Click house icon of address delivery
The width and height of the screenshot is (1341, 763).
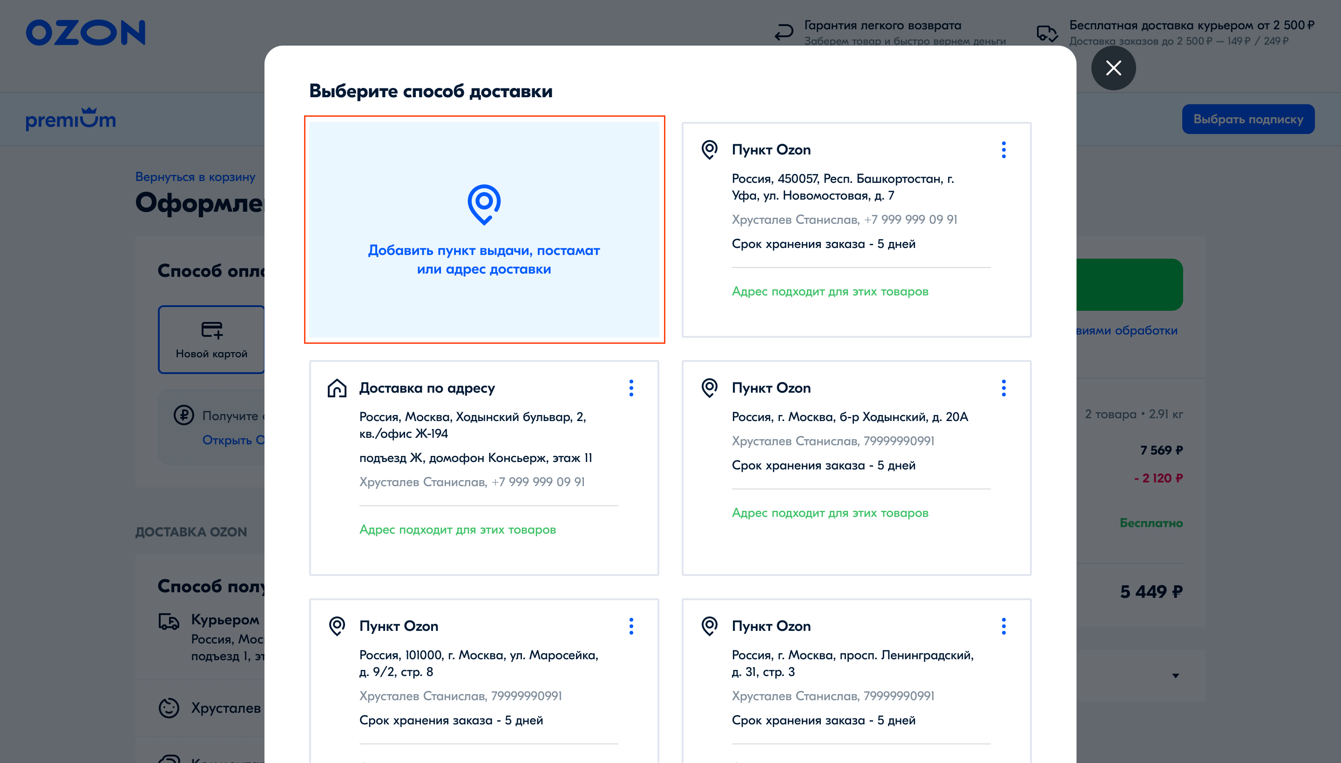pyautogui.click(x=337, y=388)
